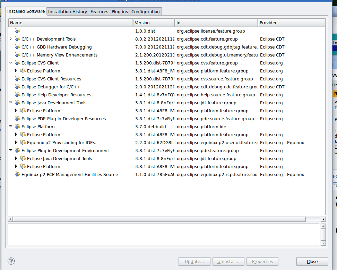
Task: Click the C/C++ Memory View Enhancements icon
Action: [17, 55]
